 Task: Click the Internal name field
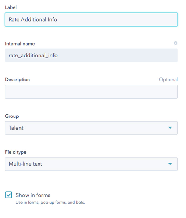[91, 55]
